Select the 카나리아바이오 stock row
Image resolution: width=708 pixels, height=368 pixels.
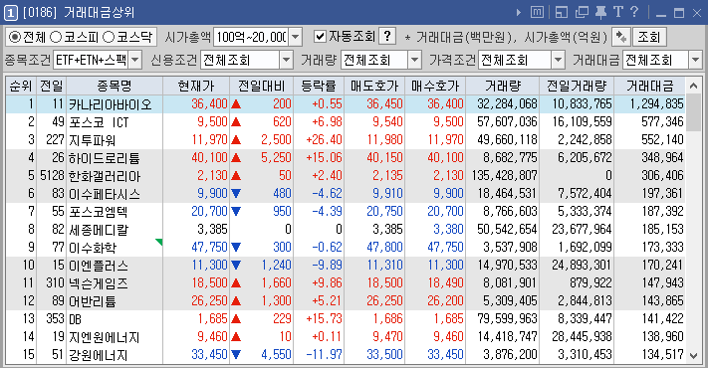tap(346, 104)
